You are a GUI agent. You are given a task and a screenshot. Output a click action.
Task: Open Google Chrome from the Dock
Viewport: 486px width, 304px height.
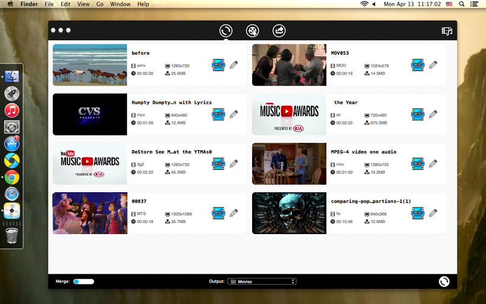click(x=12, y=178)
